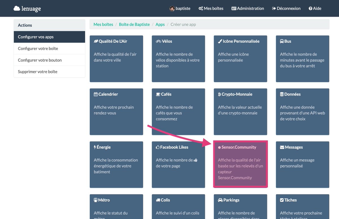The width and height of the screenshot is (339, 219).
Task: Click the bus icon on Bus card
Action: coord(282,41)
